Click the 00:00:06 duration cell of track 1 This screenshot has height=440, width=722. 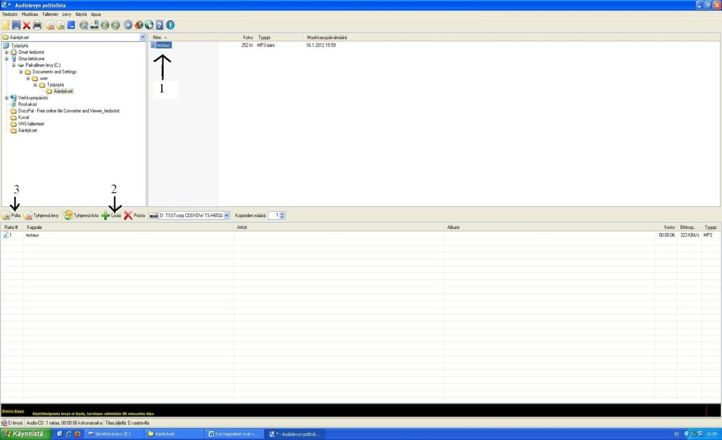(x=667, y=235)
